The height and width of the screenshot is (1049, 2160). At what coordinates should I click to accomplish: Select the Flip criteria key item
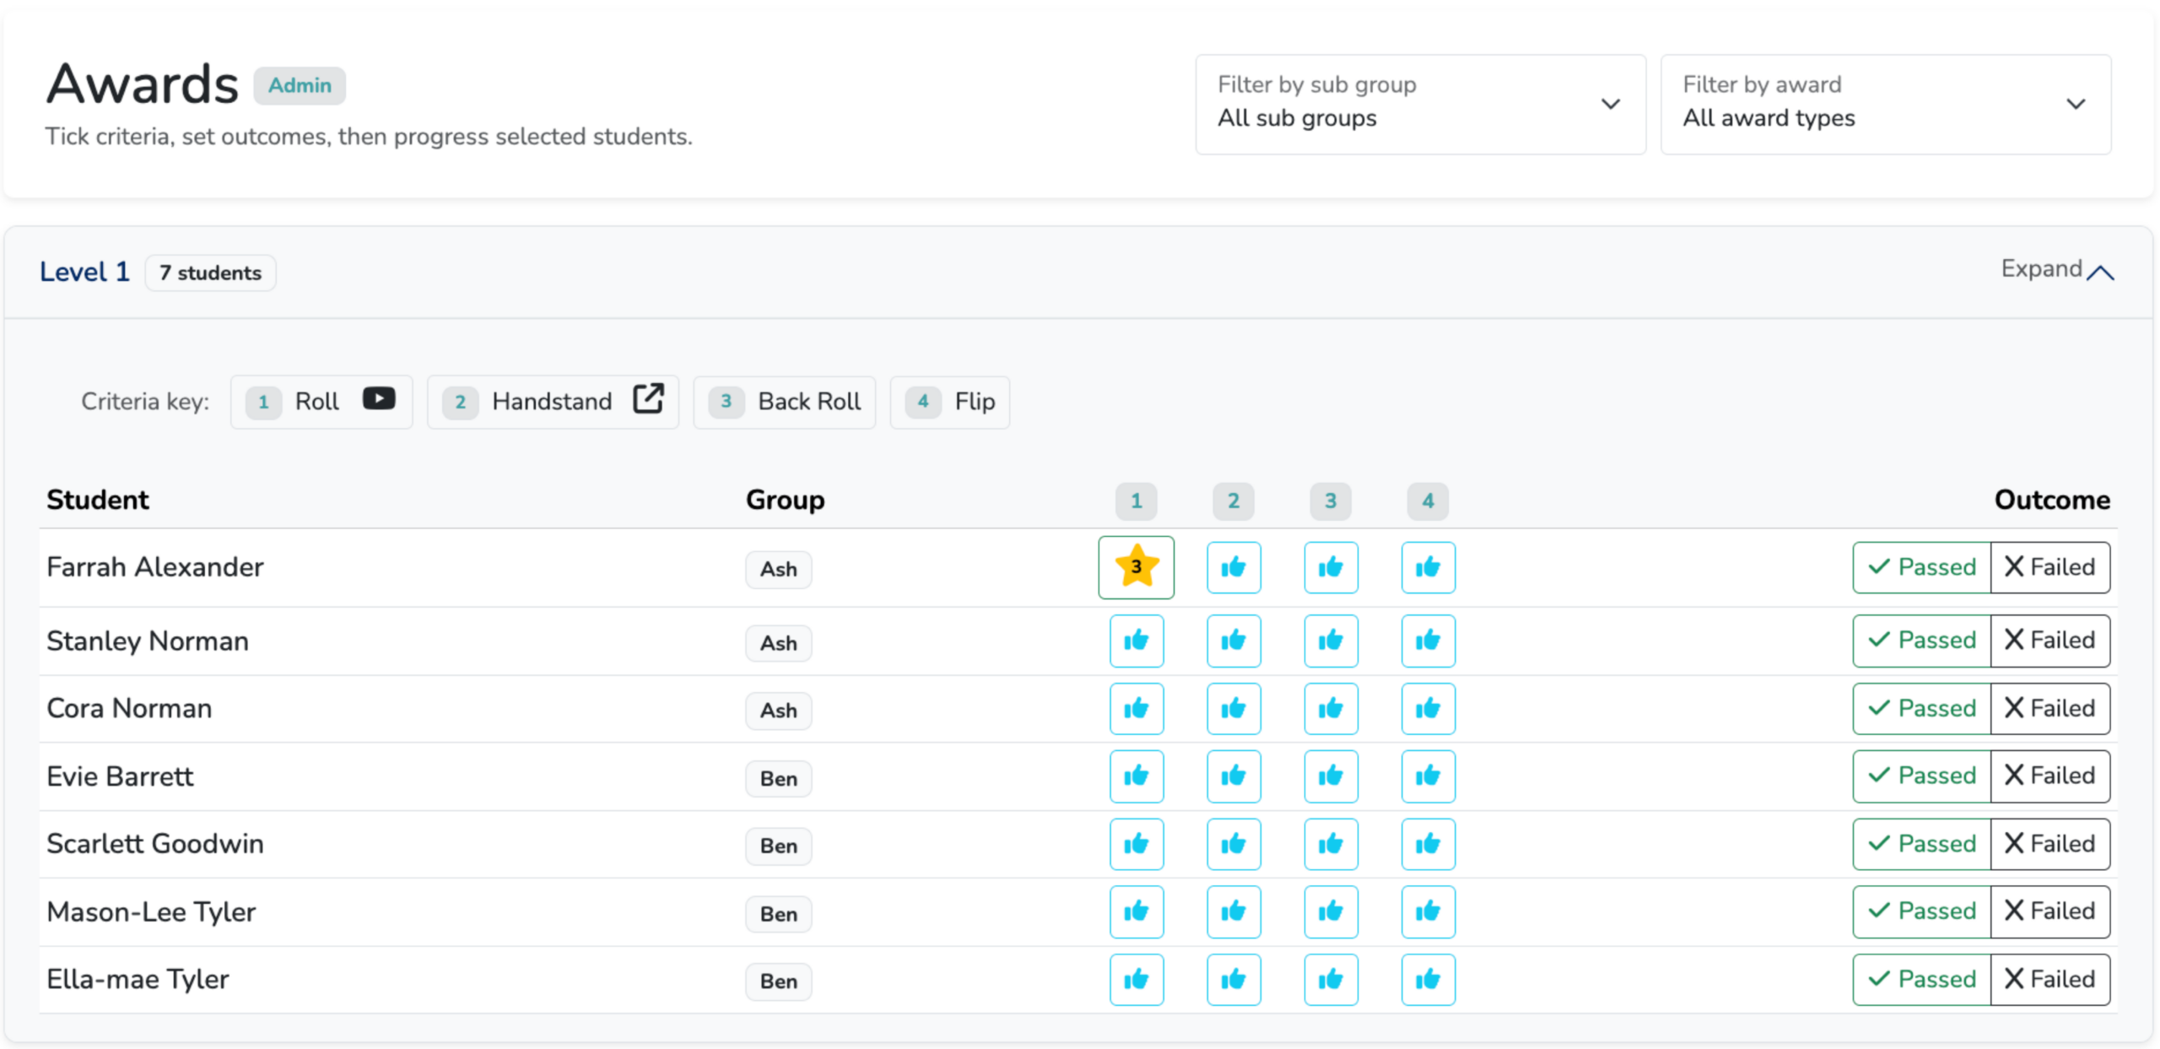(949, 402)
